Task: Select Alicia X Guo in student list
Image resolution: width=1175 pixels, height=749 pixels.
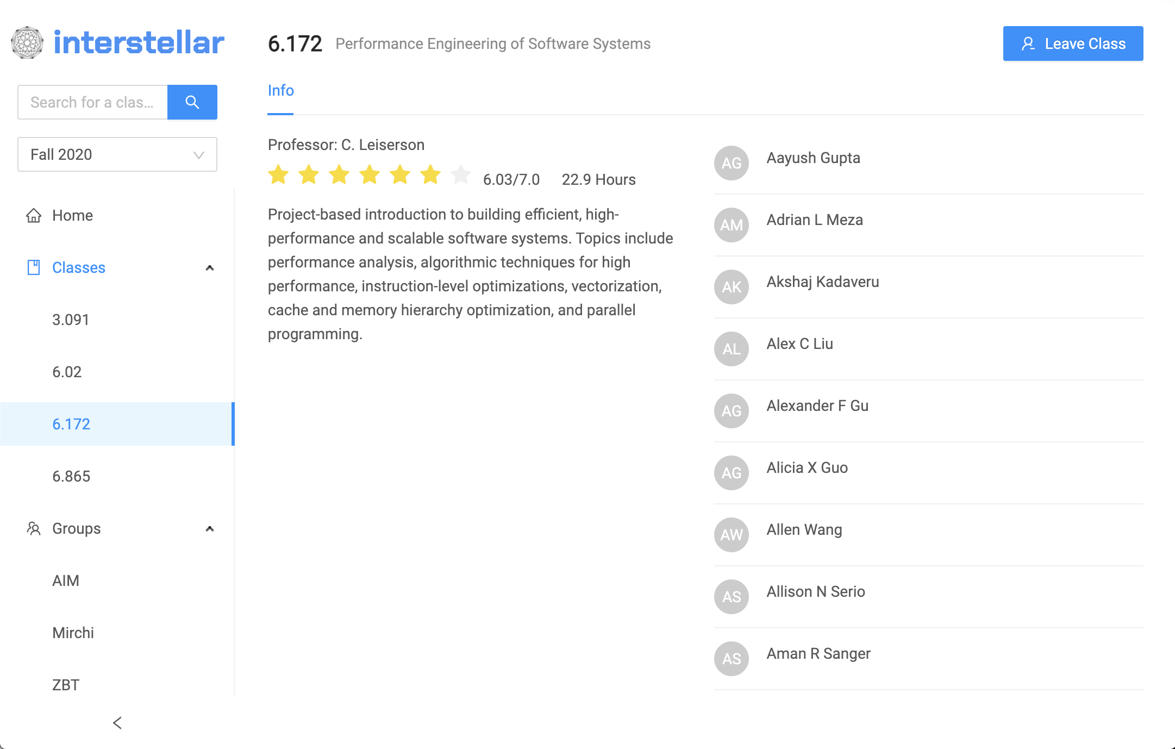Action: (807, 468)
